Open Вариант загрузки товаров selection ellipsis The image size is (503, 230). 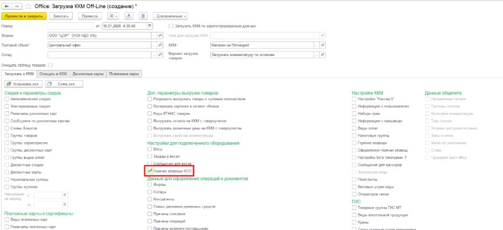tap(318, 55)
